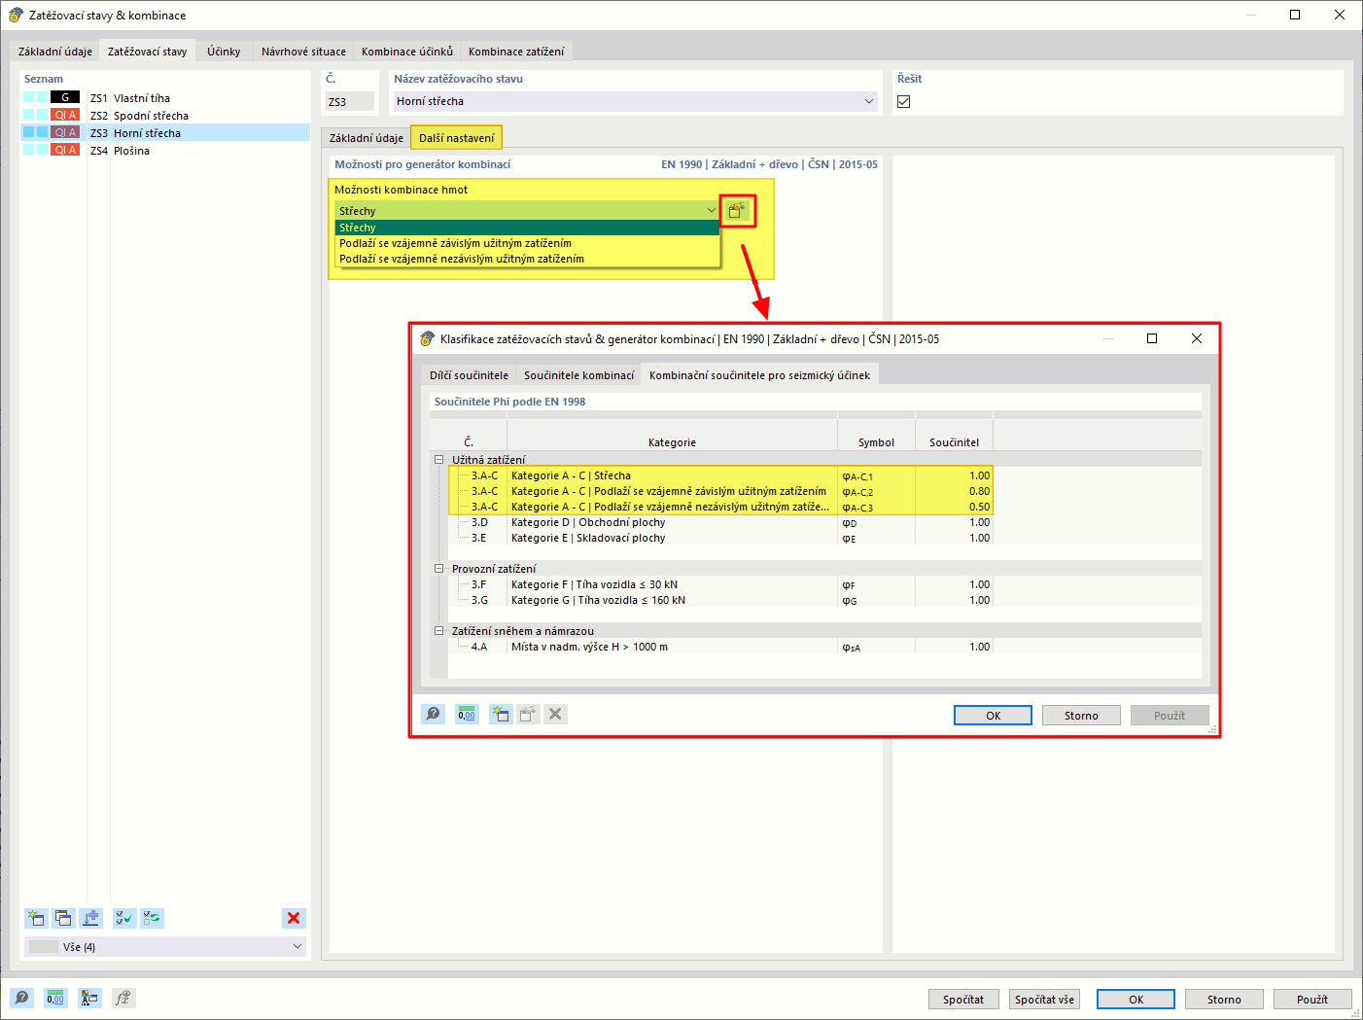The height and width of the screenshot is (1020, 1363).
Task: Click the grey X delete icon in Klasifikace dialog
Action: pyautogui.click(x=555, y=715)
